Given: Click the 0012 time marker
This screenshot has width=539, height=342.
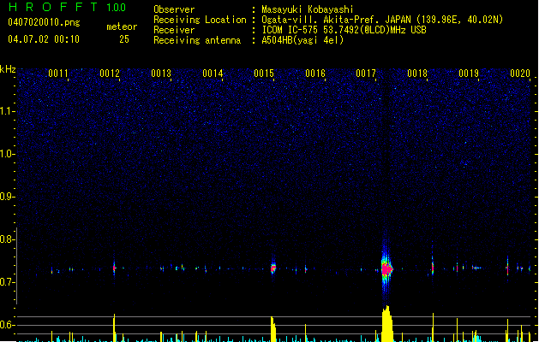Looking at the screenshot, I should 110,74.
